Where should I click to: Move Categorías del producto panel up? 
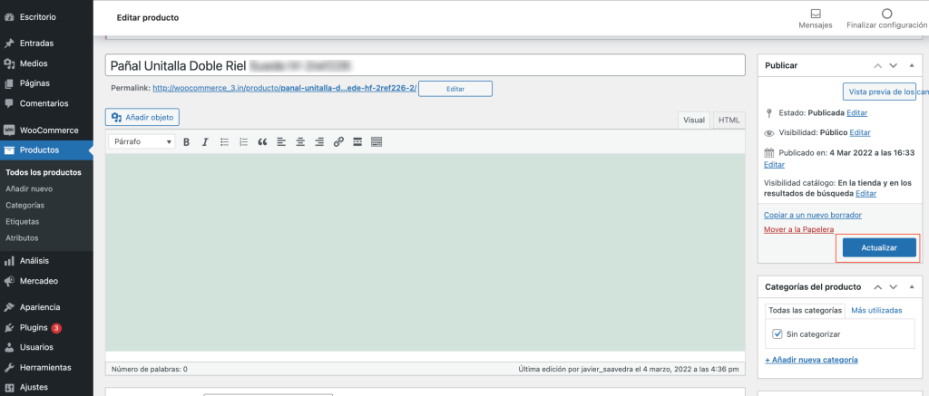[x=878, y=287]
